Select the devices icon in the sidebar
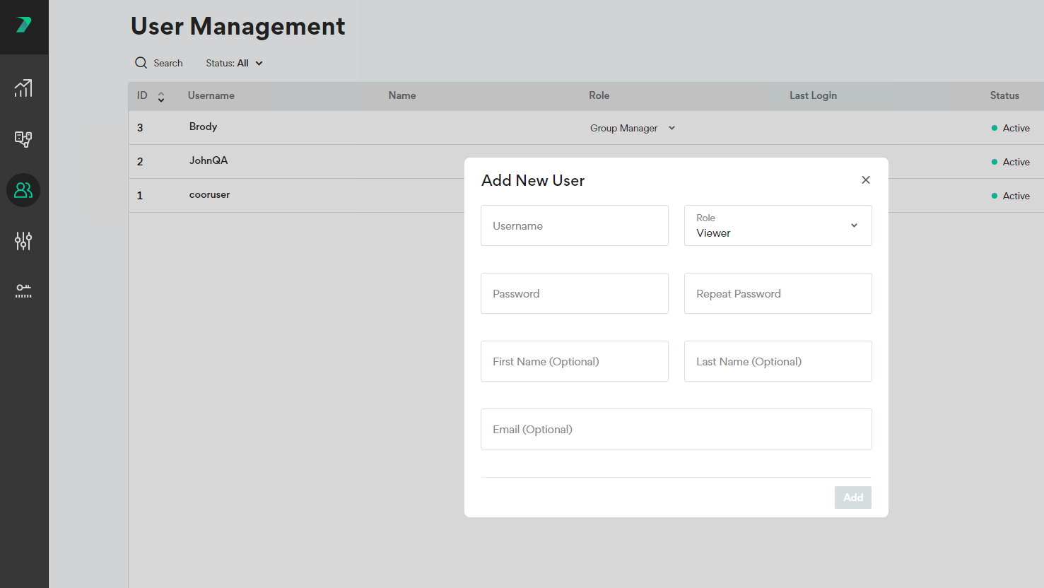Image resolution: width=1044 pixels, height=588 pixels. click(23, 139)
